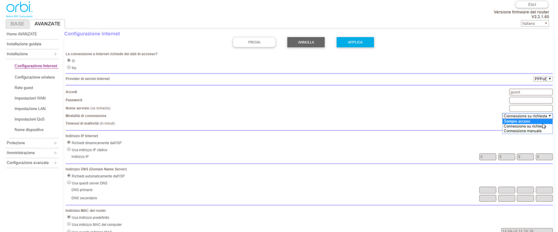Select Sì for login required
558x232 pixels.
click(x=69, y=60)
